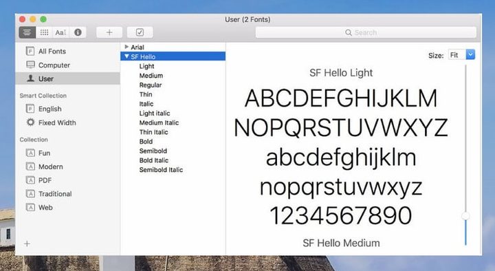The width and height of the screenshot is (495, 271).
Task: Click the 1234567890 preview sample
Action: click(x=341, y=215)
